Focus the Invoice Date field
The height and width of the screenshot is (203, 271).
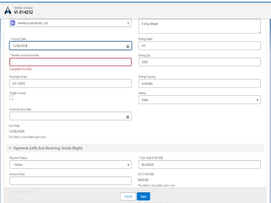[71, 46]
